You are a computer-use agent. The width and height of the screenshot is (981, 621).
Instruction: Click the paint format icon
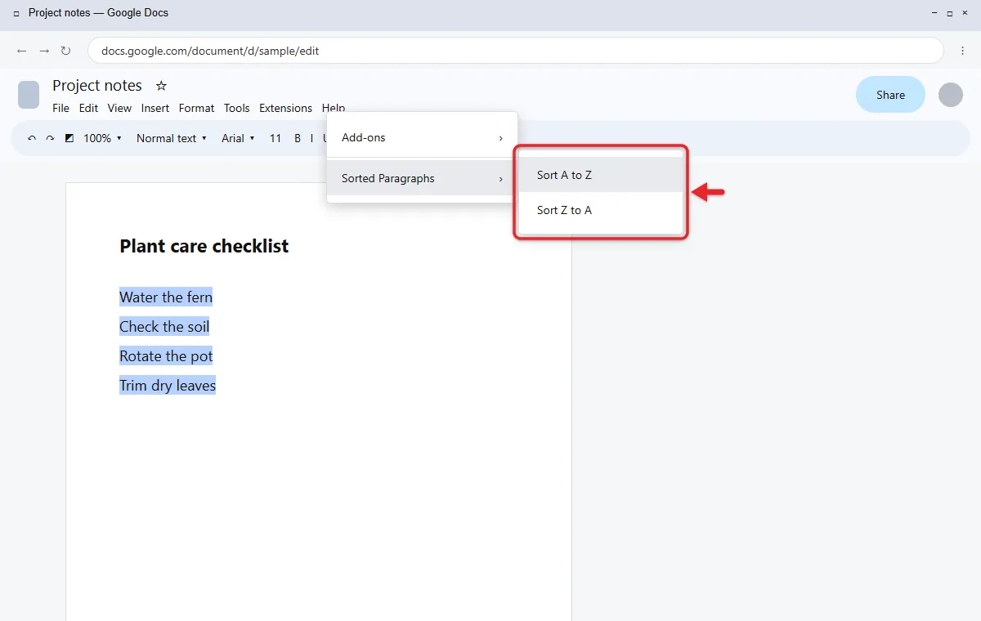69,138
